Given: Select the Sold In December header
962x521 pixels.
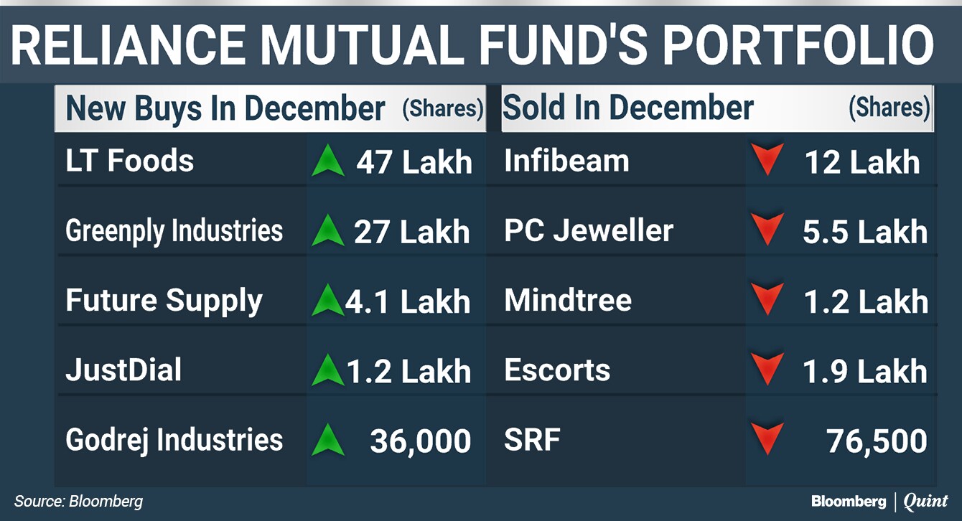Looking at the screenshot, I should coord(628,108).
